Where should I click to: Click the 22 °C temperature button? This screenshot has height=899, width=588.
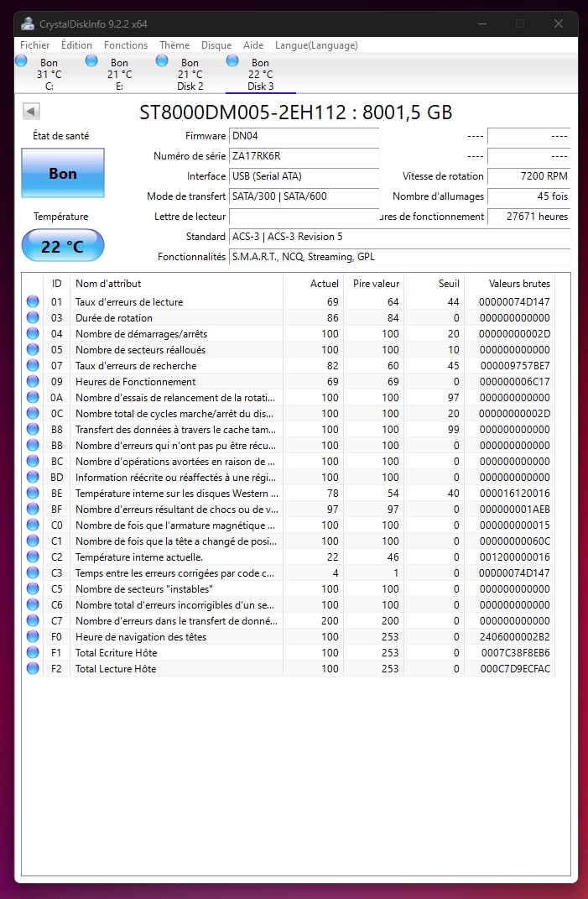(x=63, y=246)
